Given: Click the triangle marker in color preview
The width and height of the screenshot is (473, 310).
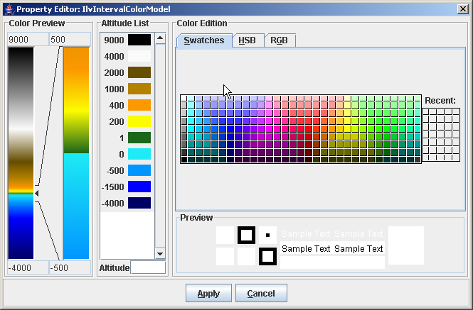Looking at the screenshot, I should (37, 193).
